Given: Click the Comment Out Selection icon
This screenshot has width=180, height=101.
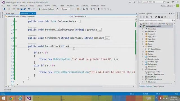Looking at the screenshot, I should pos(91,9).
